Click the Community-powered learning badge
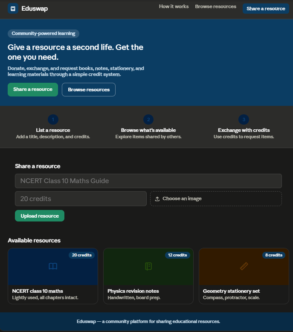This screenshot has width=293, height=332. pyautogui.click(x=44, y=34)
